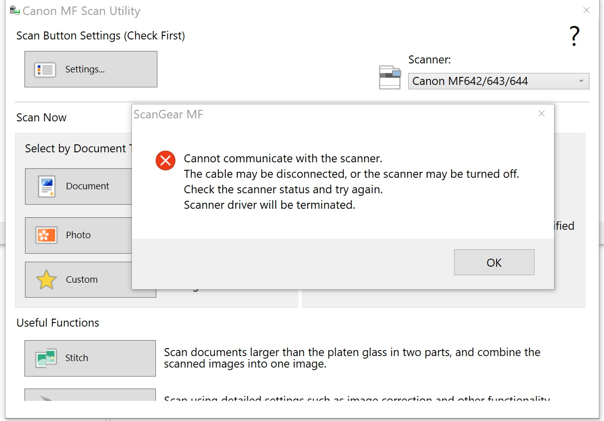The width and height of the screenshot is (604, 421).
Task: Click the chevron arrow on the Scanner combo box
Action: click(x=581, y=81)
